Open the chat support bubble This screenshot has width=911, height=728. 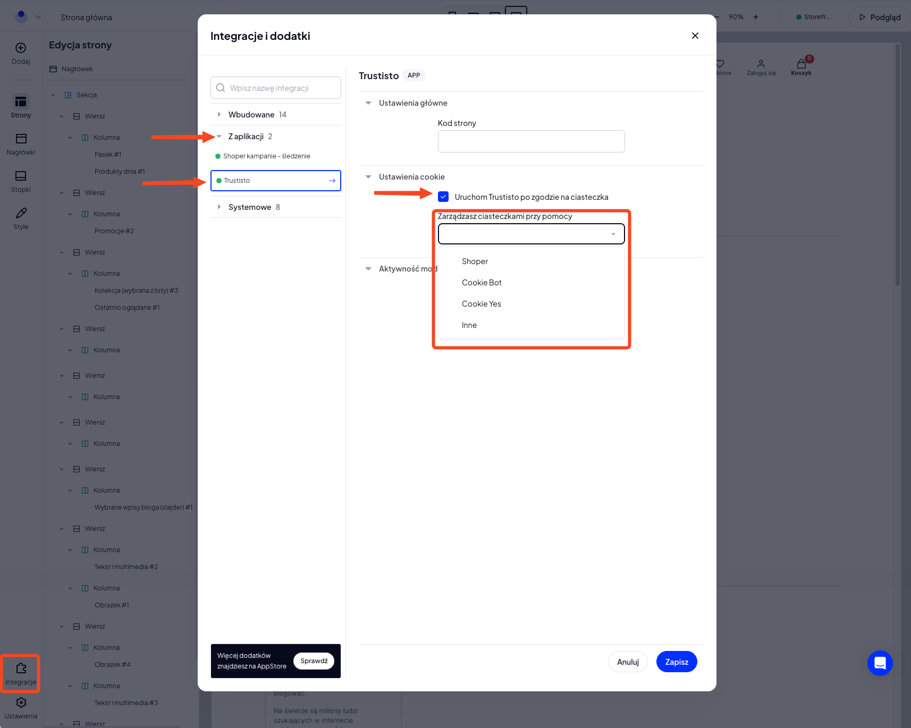pos(880,663)
